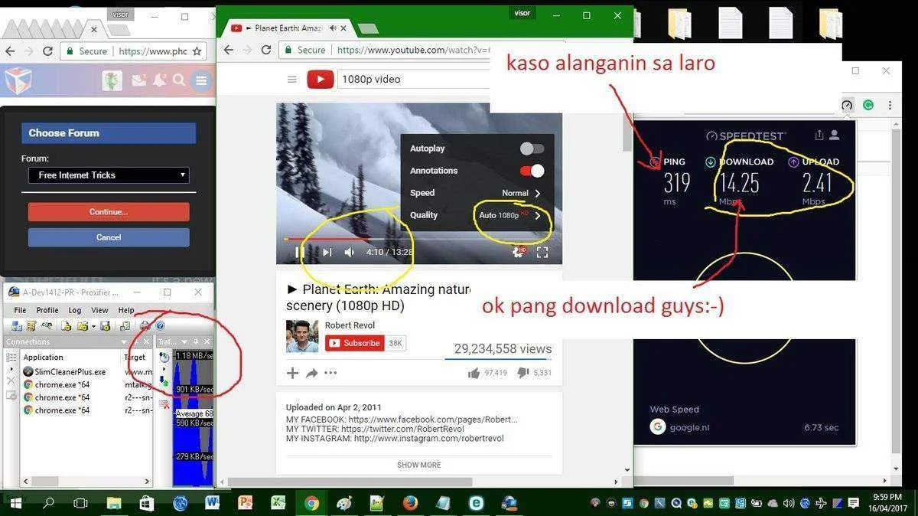
Task: Click Proxifier print toolbar icon
Action: click(145, 326)
